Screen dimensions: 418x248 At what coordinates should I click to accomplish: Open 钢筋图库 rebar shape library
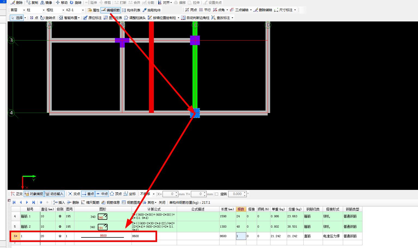(131, 202)
